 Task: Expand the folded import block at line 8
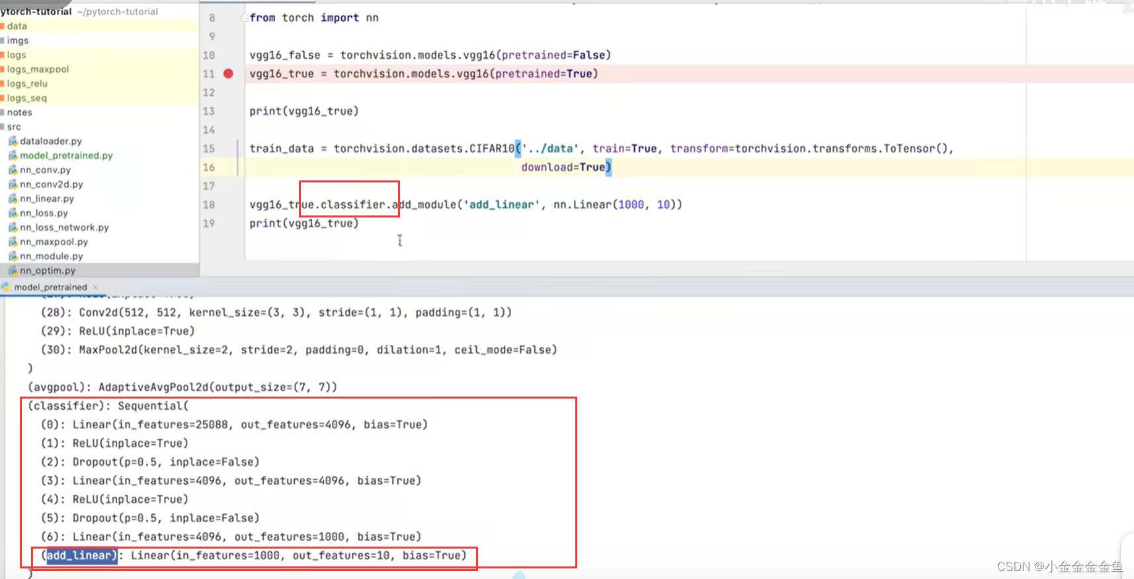tap(245, 18)
